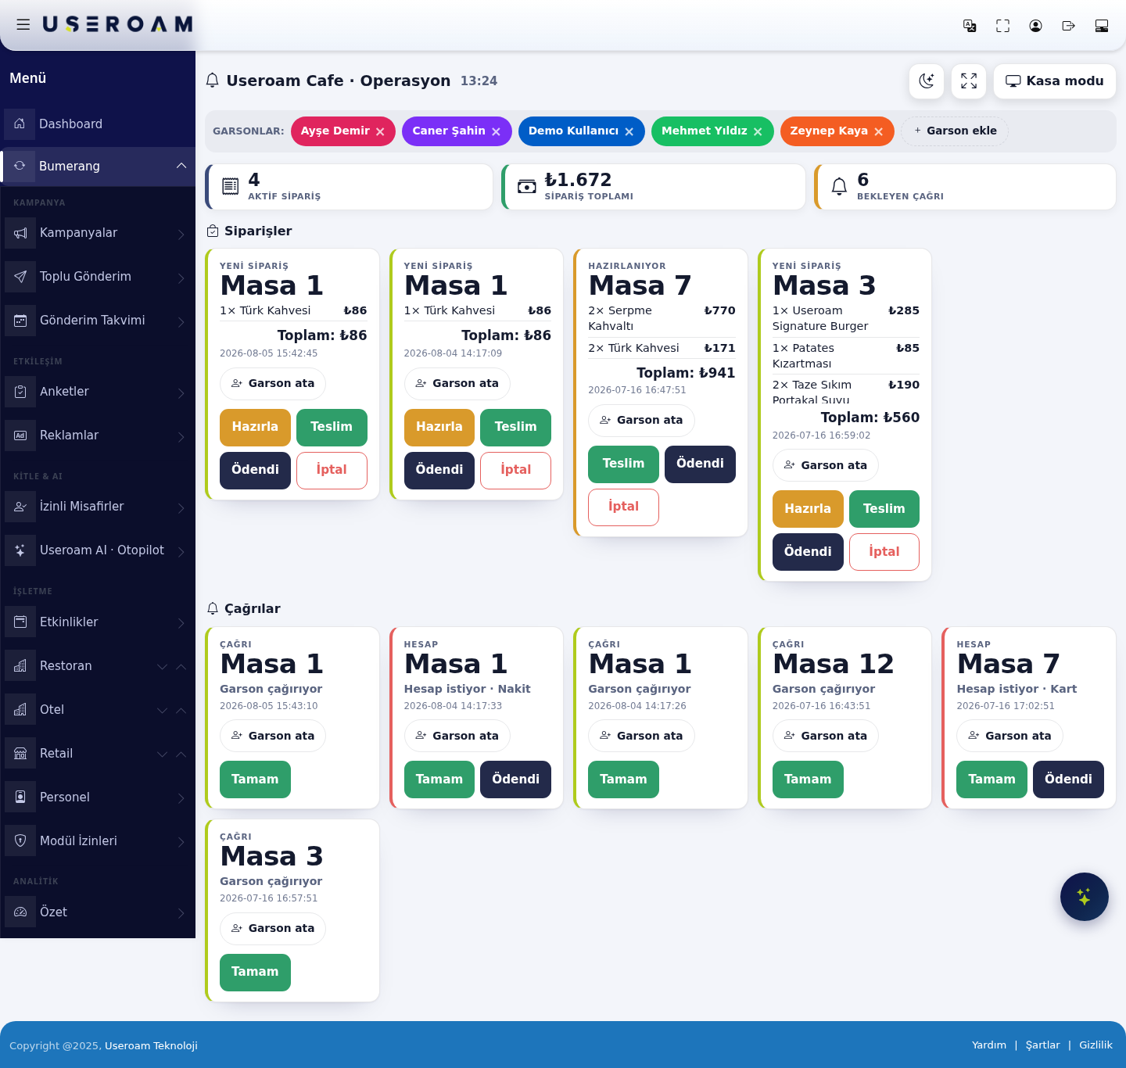This screenshot has height=1068, width=1126.
Task: Open İzinli Misafirler menu item
Action: [98, 507]
